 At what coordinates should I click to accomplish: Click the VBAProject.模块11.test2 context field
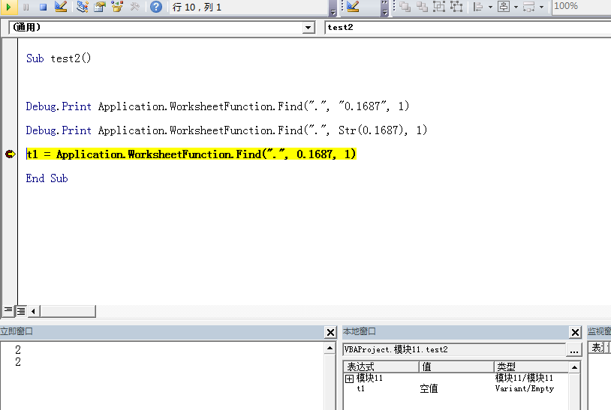click(x=454, y=350)
